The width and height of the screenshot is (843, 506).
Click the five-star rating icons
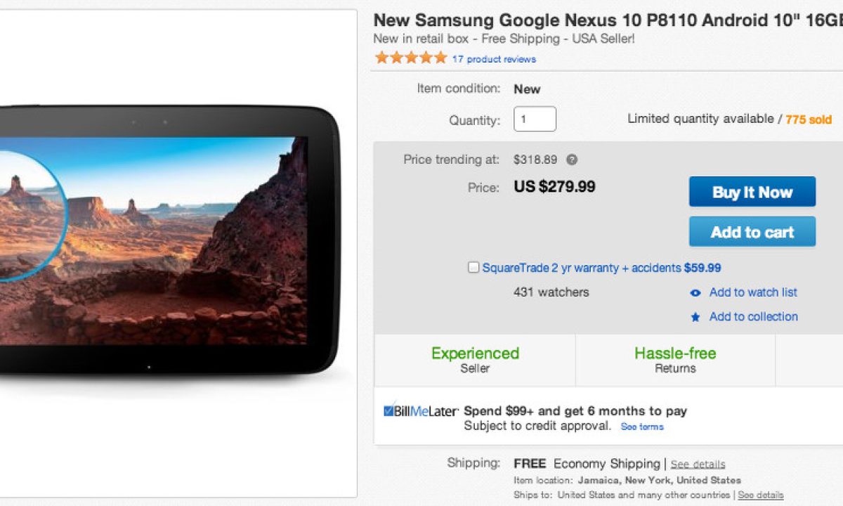pyautogui.click(x=411, y=58)
